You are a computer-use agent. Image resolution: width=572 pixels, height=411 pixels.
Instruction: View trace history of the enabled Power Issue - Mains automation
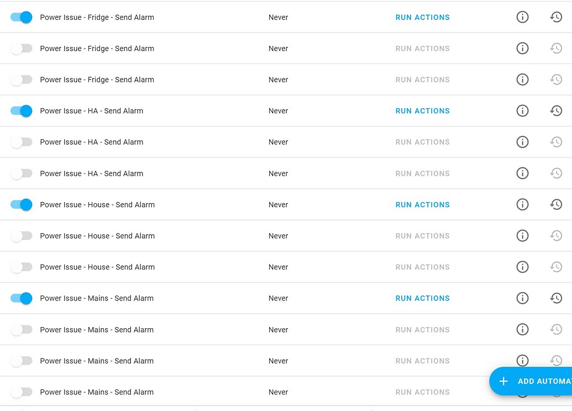coord(556,298)
